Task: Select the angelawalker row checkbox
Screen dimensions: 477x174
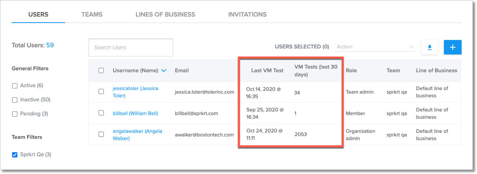Action: (x=101, y=134)
